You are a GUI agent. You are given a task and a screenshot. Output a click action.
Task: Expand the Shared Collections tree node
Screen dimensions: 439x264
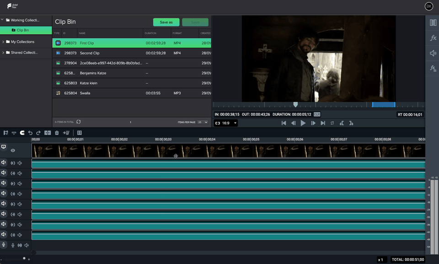pos(3,53)
